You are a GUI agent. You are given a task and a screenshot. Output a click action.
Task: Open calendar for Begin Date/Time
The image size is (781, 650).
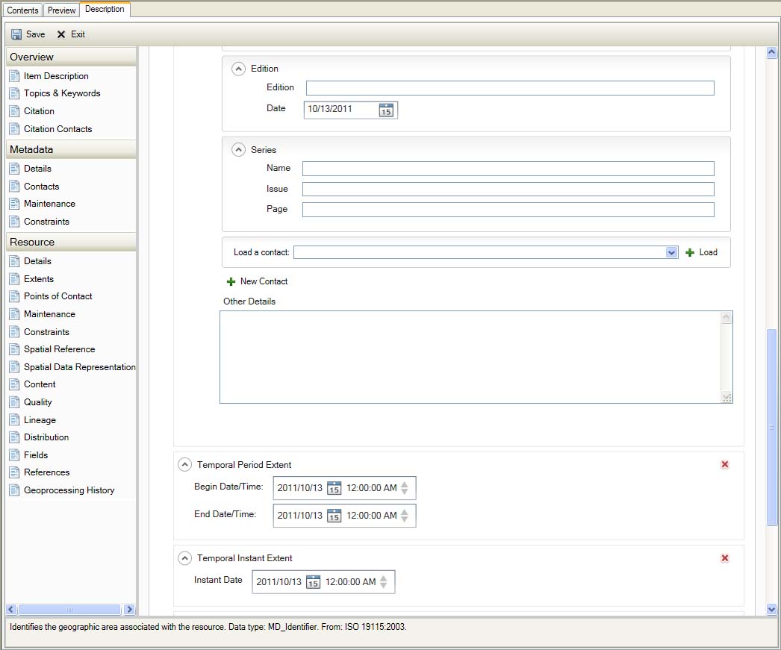[334, 488]
